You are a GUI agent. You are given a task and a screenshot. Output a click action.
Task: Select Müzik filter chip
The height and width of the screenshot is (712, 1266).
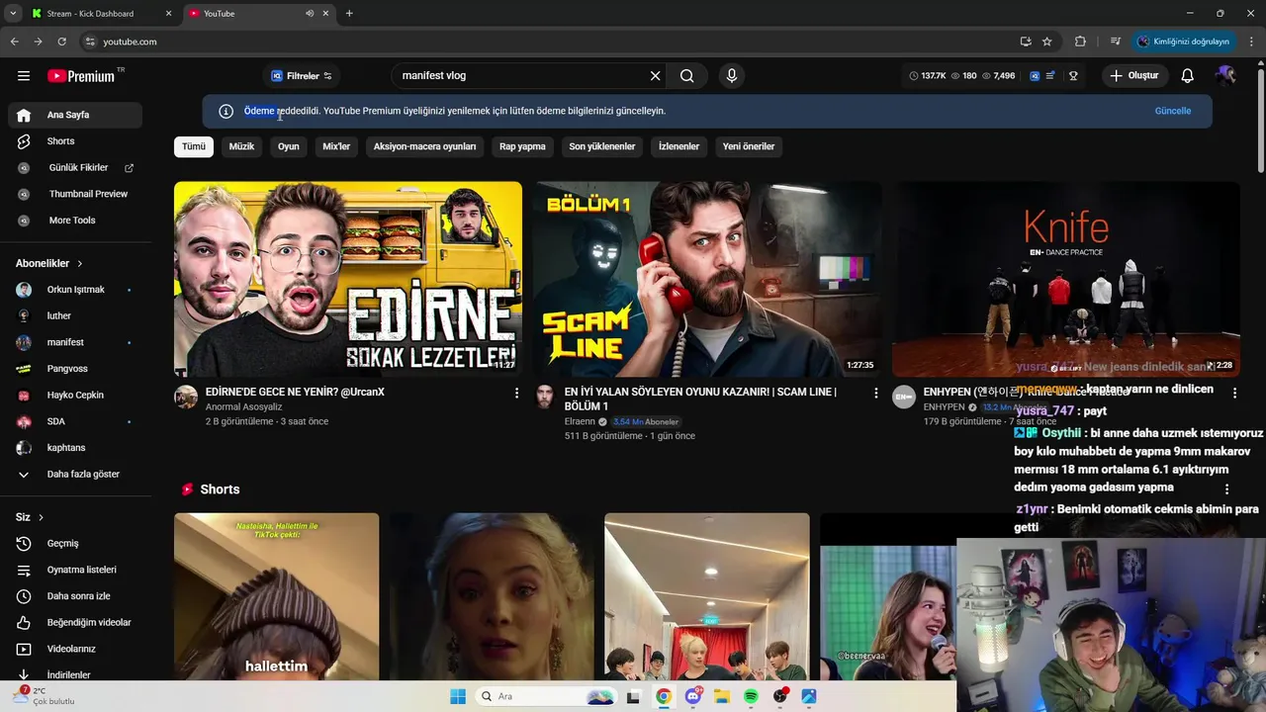pyautogui.click(x=241, y=146)
